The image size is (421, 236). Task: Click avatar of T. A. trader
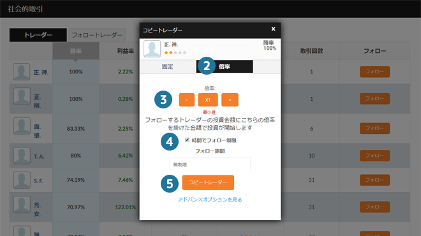pos(22,156)
